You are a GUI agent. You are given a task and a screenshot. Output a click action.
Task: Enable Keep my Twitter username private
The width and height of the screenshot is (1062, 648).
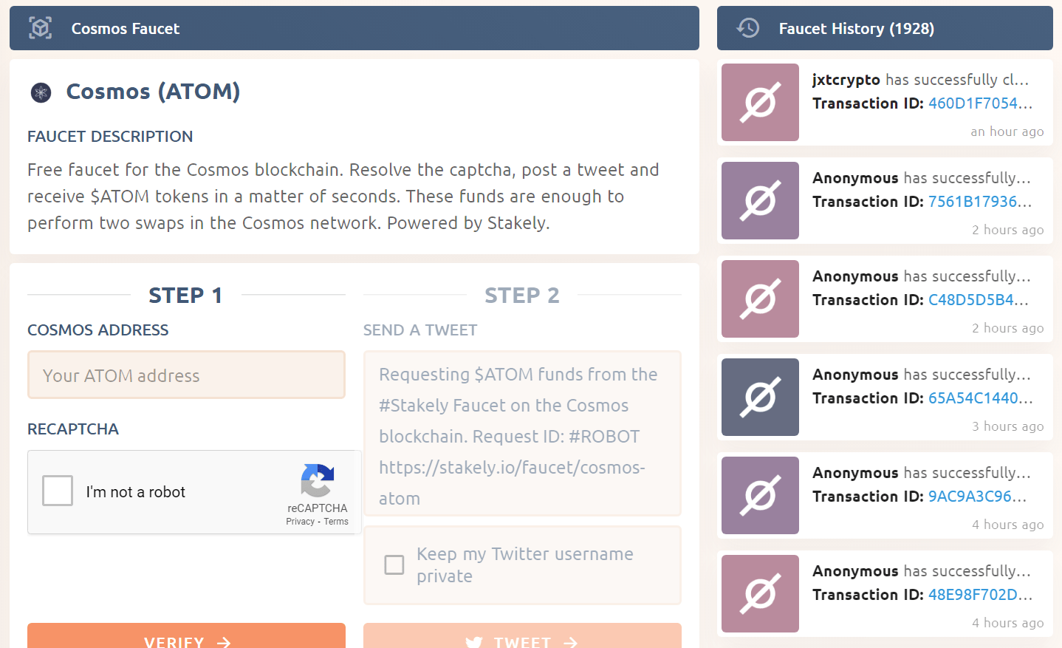tap(394, 565)
